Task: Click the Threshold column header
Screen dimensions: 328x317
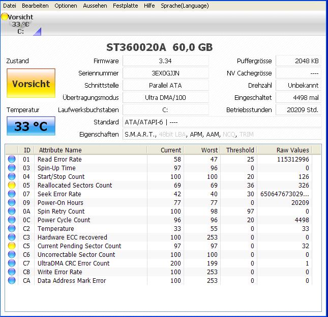Action: (x=238, y=150)
